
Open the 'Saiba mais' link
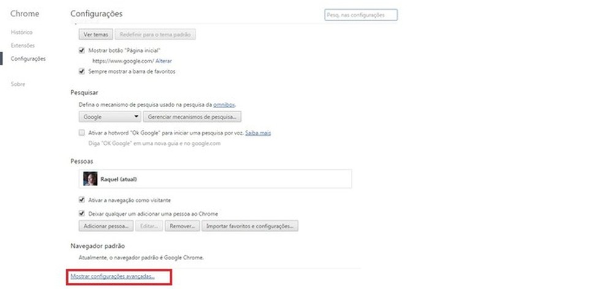pos(258,132)
